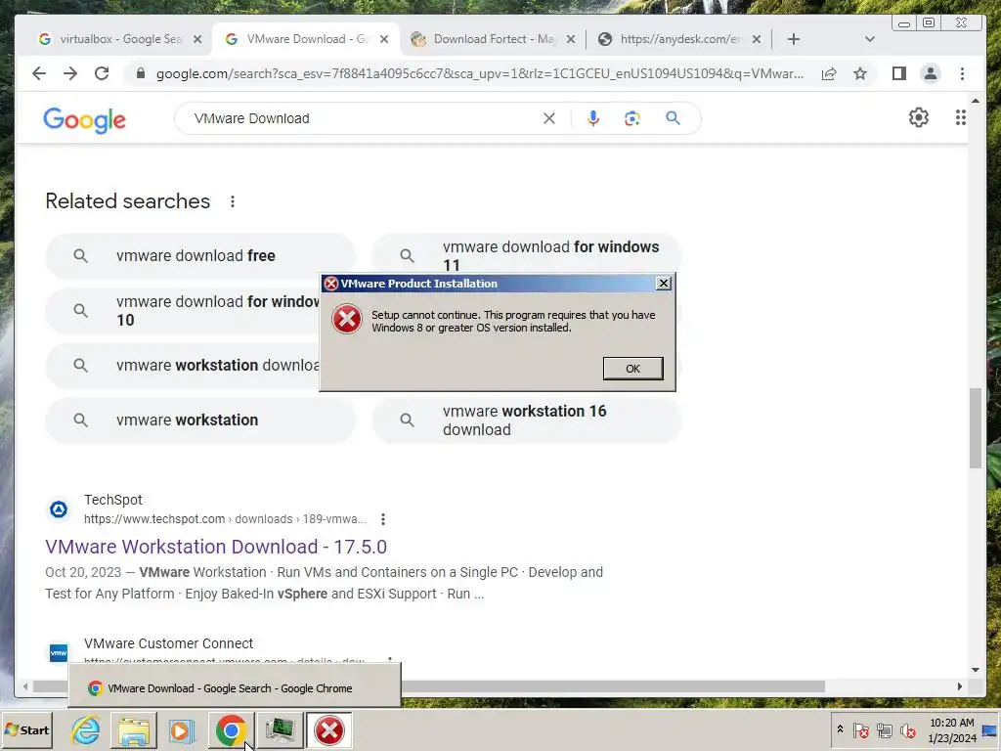Click the share page icon in address bar
Screen dimensions: 1001x751
[829, 73]
